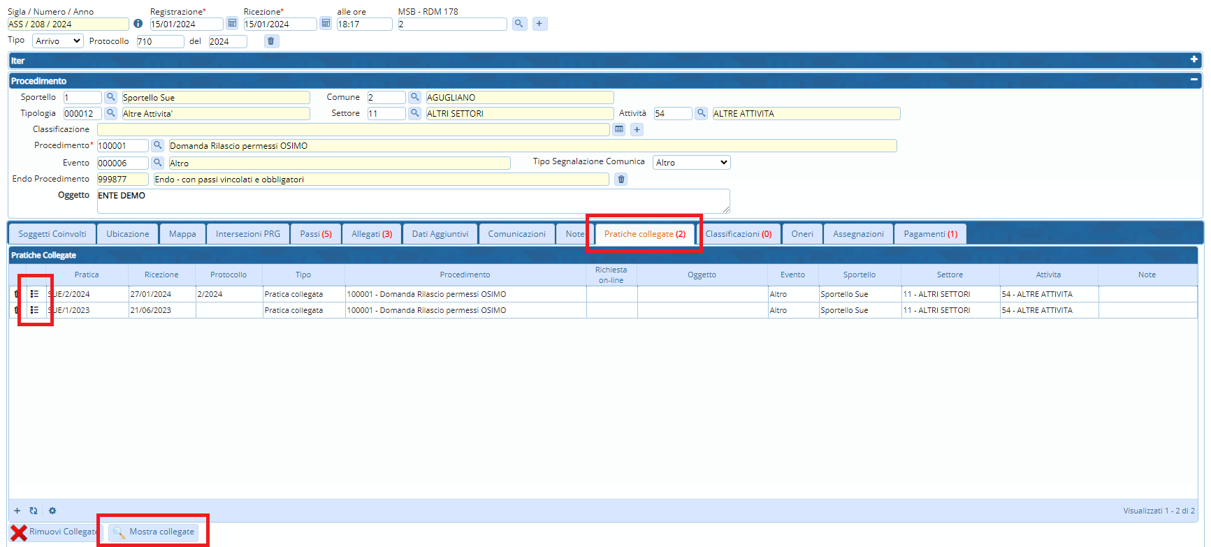Screen dimensions: 1211x547
Task: Refresh the Pratiche Collegate grid
Action: tap(34, 511)
